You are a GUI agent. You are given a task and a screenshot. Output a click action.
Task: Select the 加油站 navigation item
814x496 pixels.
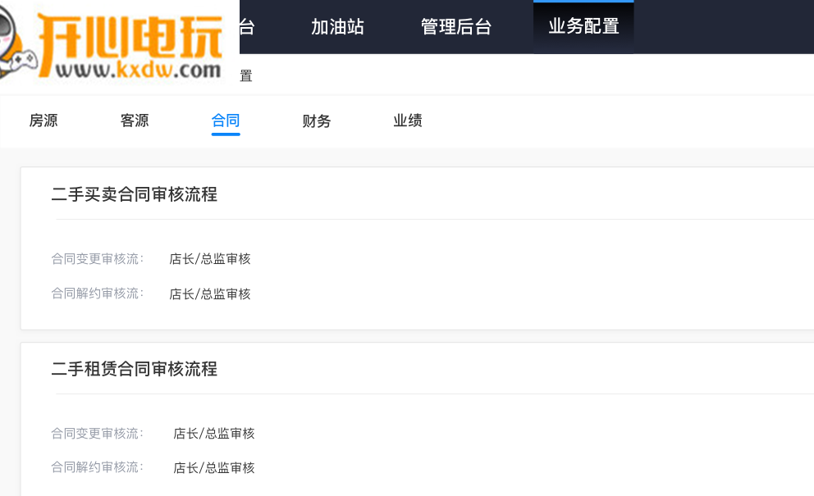pyautogui.click(x=337, y=26)
